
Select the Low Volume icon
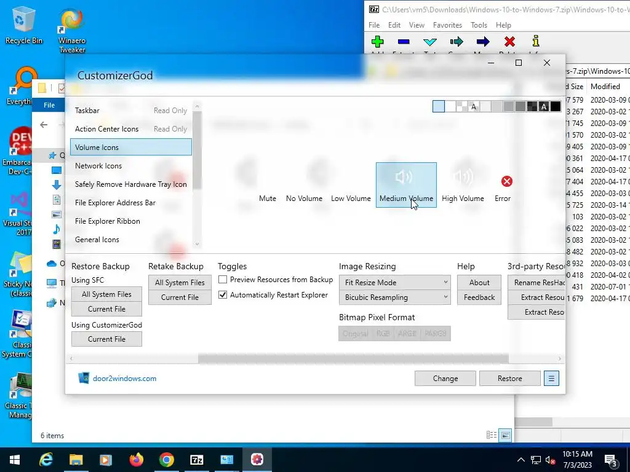click(x=351, y=185)
